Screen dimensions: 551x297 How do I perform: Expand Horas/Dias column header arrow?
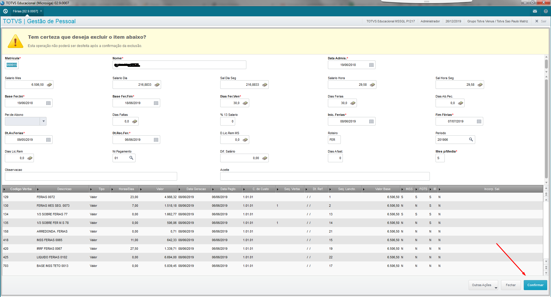(112, 189)
